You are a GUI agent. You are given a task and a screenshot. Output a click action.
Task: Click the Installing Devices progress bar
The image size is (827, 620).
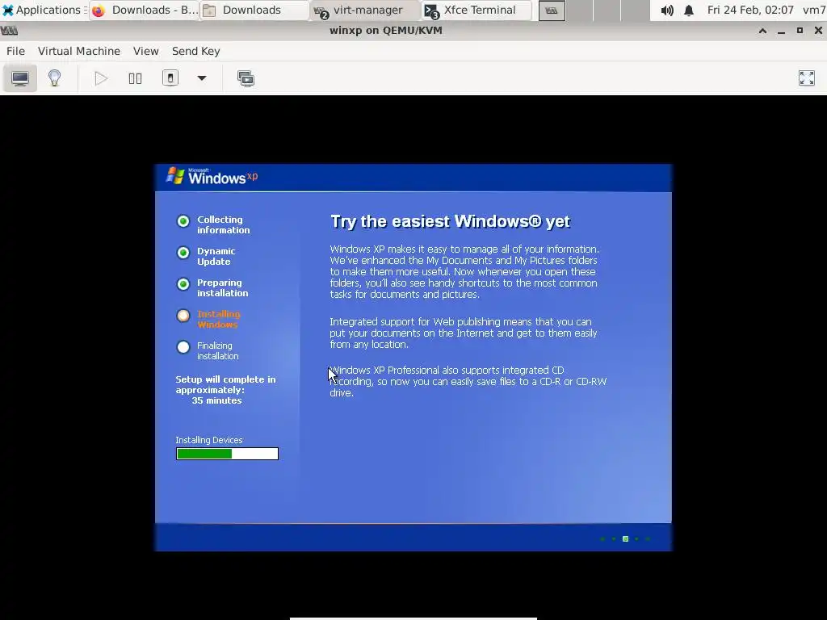pyautogui.click(x=227, y=454)
